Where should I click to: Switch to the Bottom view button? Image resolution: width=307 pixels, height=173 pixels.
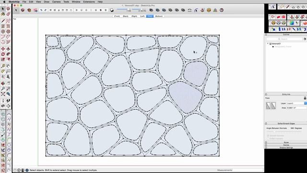pyautogui.click(x=159, y=16)
